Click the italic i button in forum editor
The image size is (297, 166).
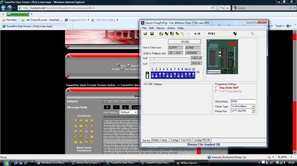point(116,107)
